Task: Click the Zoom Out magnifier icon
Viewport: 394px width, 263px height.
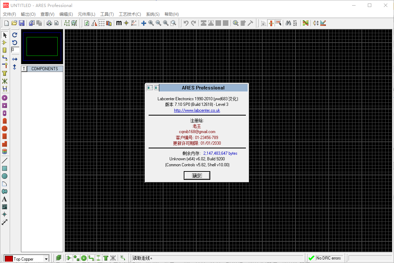Action: click(x=158, y=23)
